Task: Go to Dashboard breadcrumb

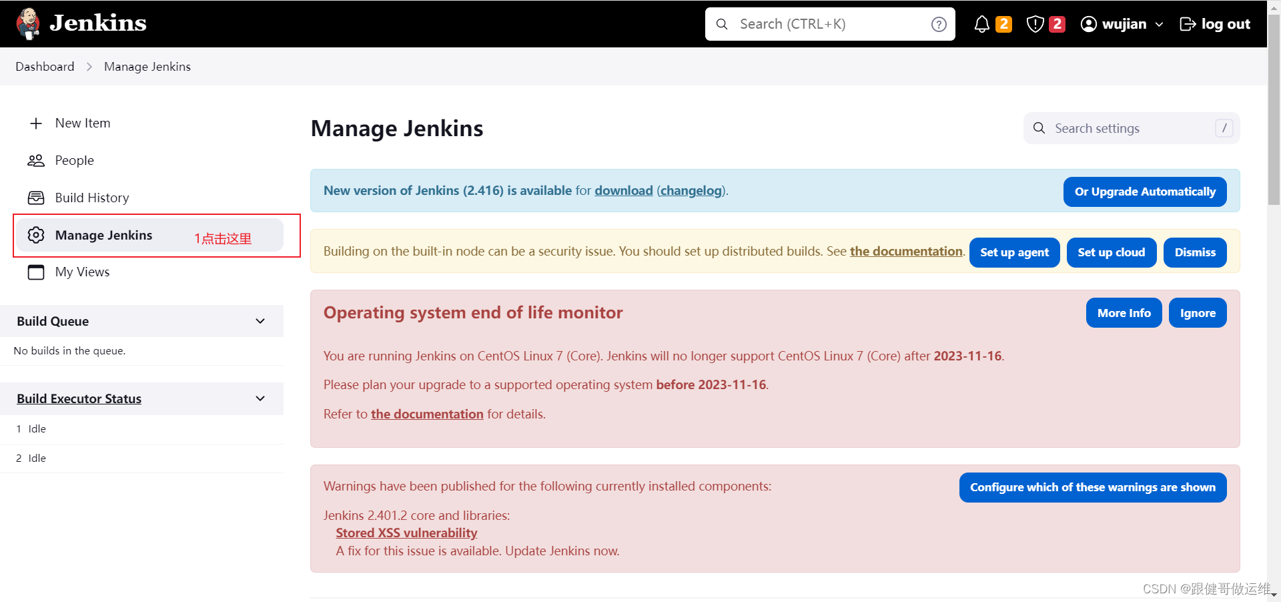Action: click(45, 67)
